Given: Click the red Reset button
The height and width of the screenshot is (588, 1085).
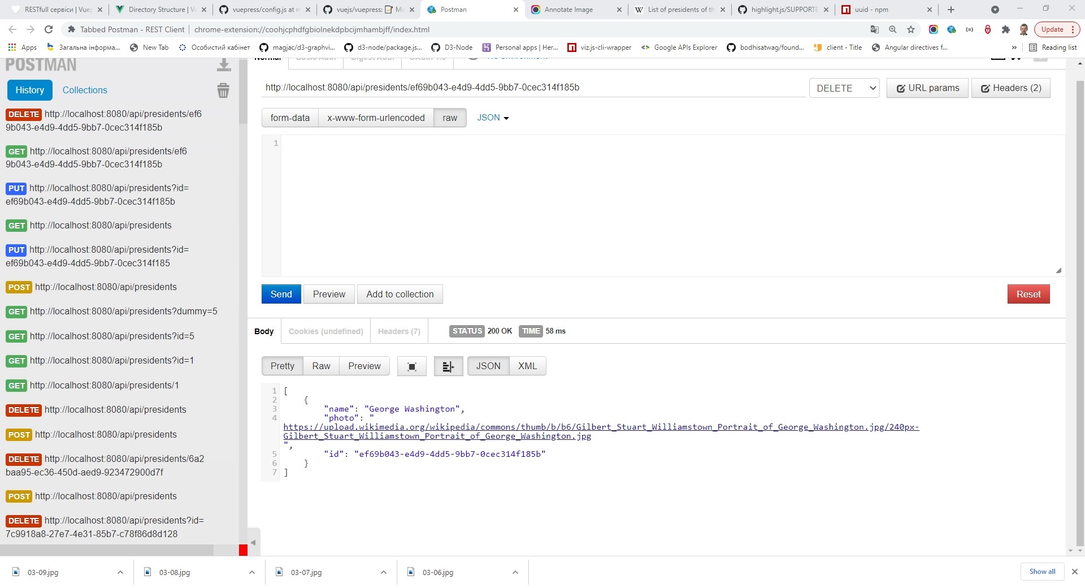Looking at the screenshot, I should [x=1028, y=294].
